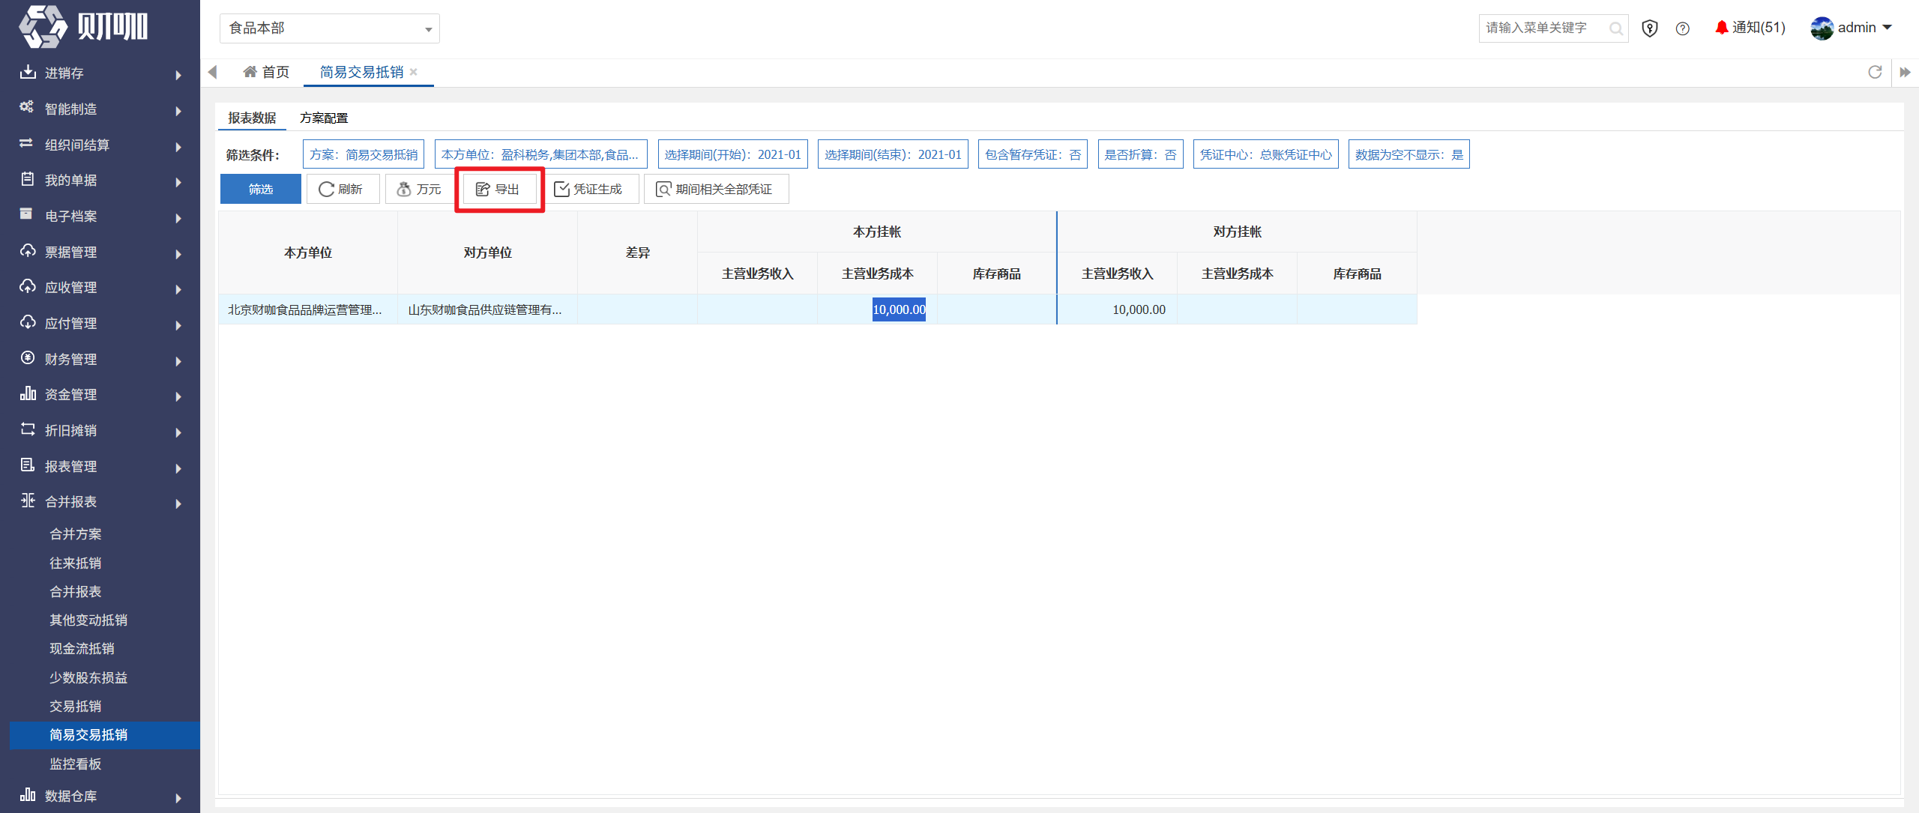This screenshot has width=1919, height=813.
Task: Open the help question mark icon
Action: click(x=1683, y=28)
